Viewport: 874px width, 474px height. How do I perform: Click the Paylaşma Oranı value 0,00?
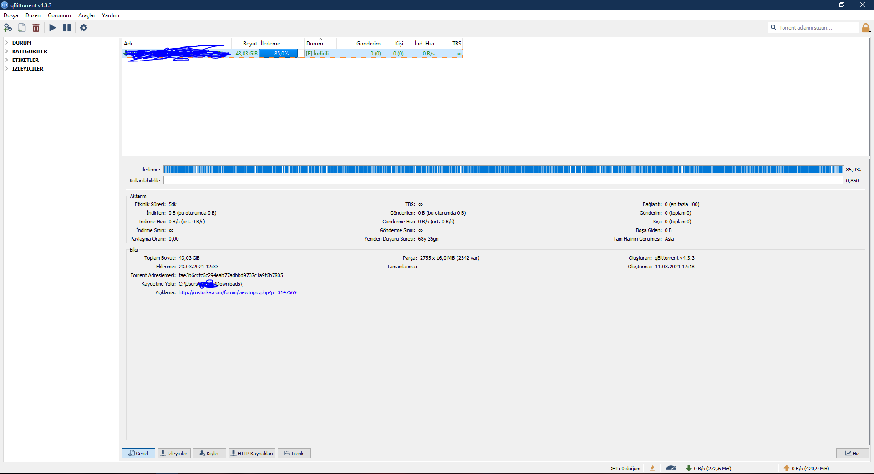(173, 239)
